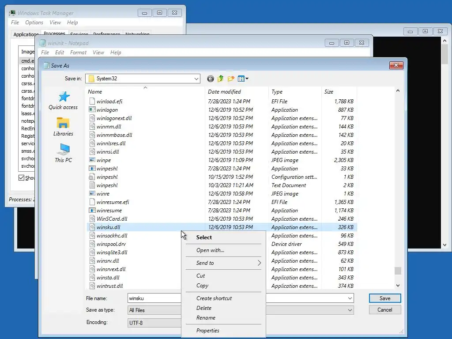Select the winmmbase.dll file icon
This screenshot has width=452, height=339.
pos(92,135)
